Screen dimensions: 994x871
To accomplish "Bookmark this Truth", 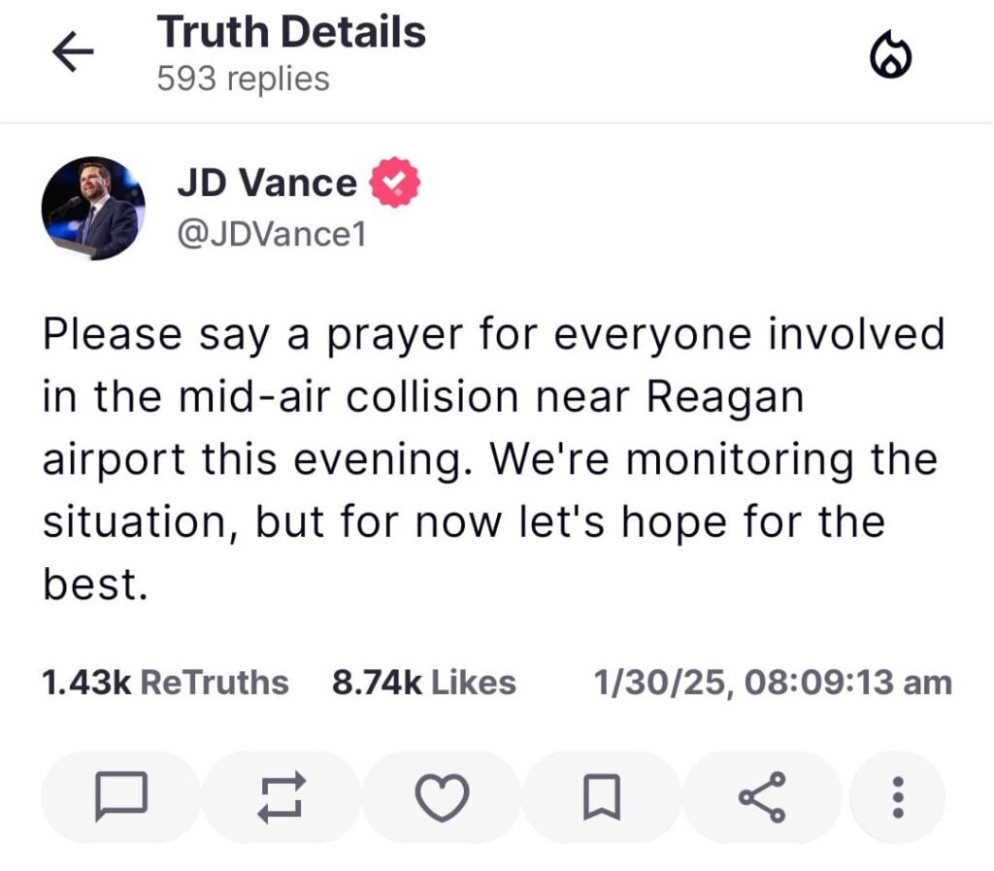I will point(601,797).
